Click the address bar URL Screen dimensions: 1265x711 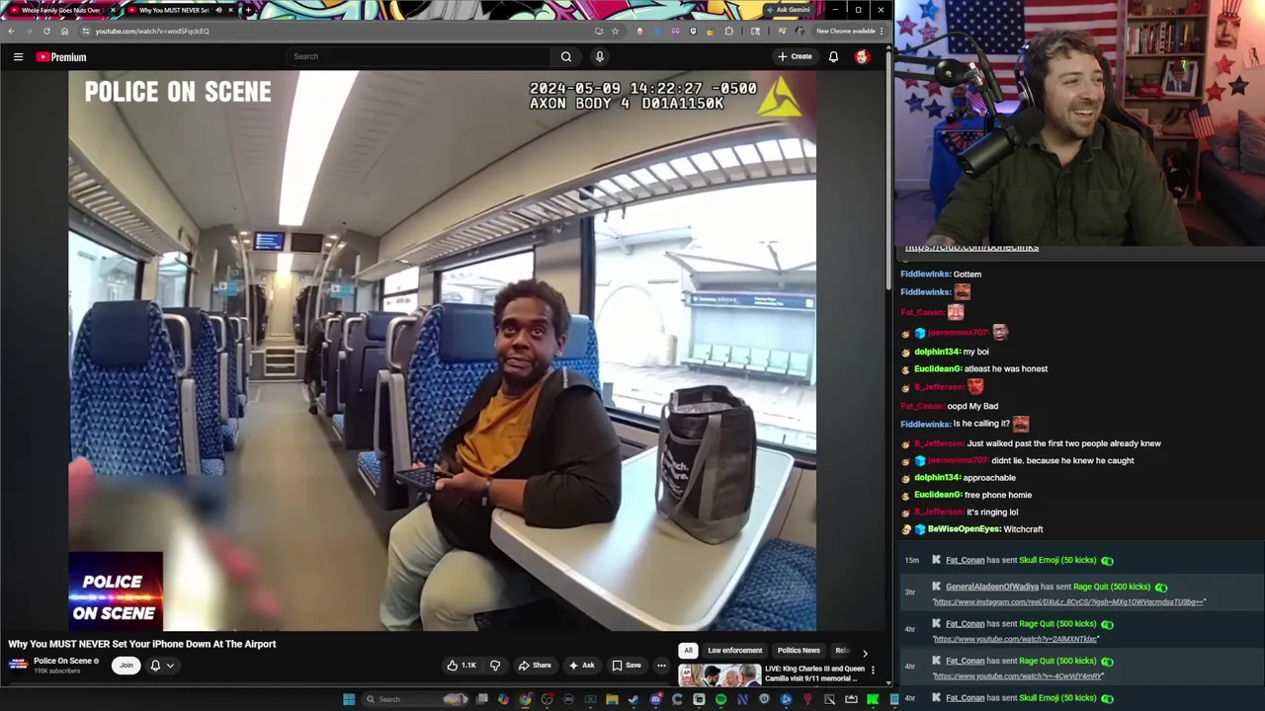[152, 31]
